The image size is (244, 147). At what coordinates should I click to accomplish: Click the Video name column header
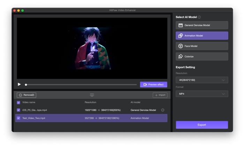[x=29, y=102]
